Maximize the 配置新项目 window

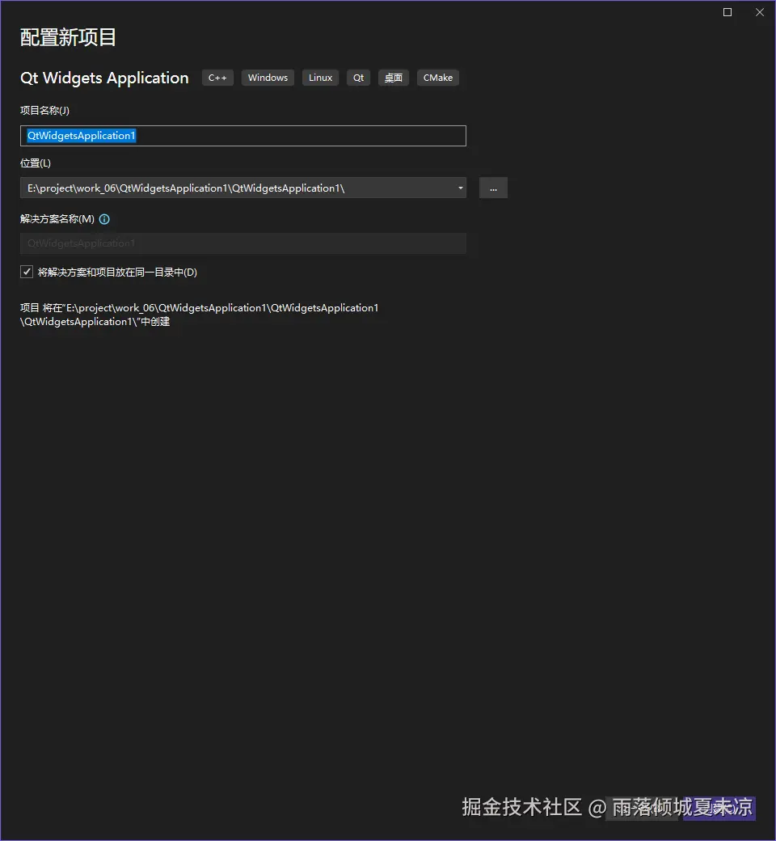[727, 12]
